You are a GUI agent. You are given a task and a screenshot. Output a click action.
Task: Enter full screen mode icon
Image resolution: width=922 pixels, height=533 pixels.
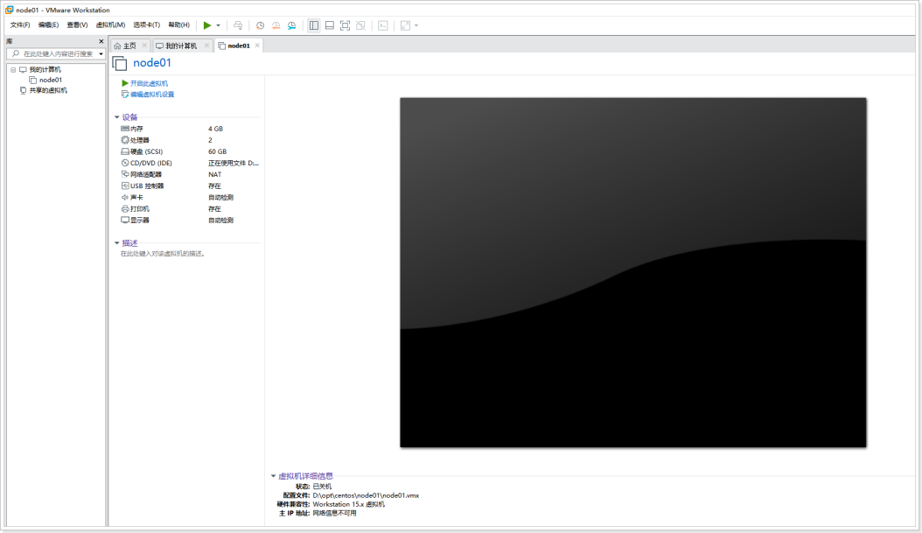click(346, 25)
